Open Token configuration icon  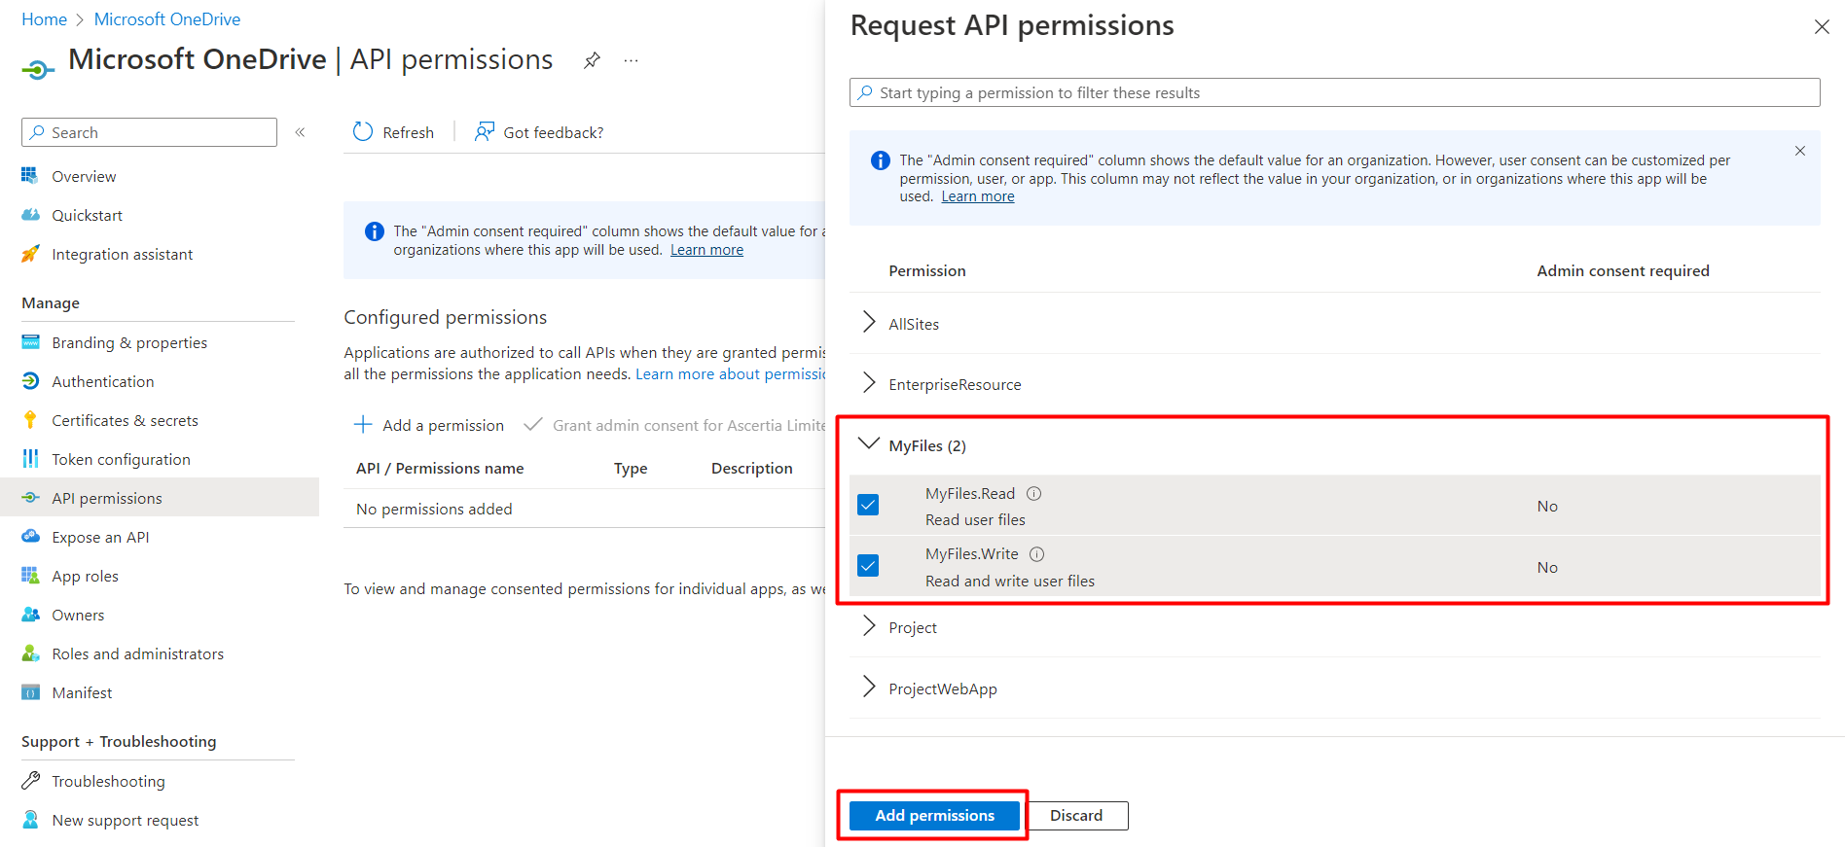click(30, 459)
